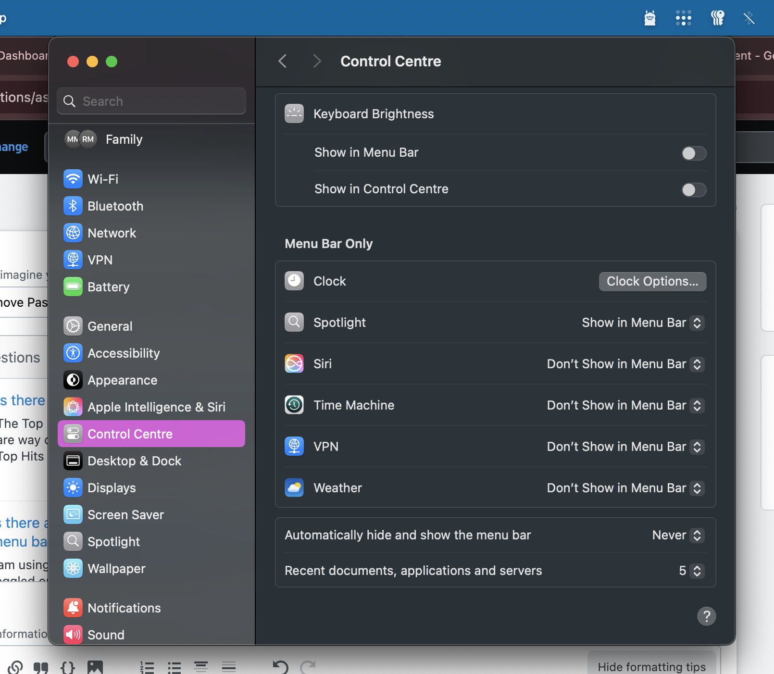Image resolution: width=774 pixels, height=674 pixels.
Task: Select Network in the sidebar
Action: [x=151, y=233]
